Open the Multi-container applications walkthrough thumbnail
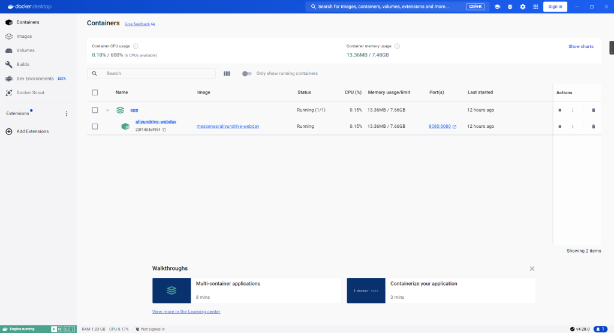614x333 pixels. tap(171, 290)
